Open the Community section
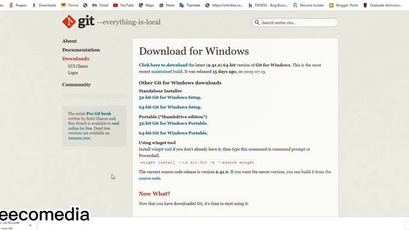Screen dimensions: 409x230 (77, 84)
